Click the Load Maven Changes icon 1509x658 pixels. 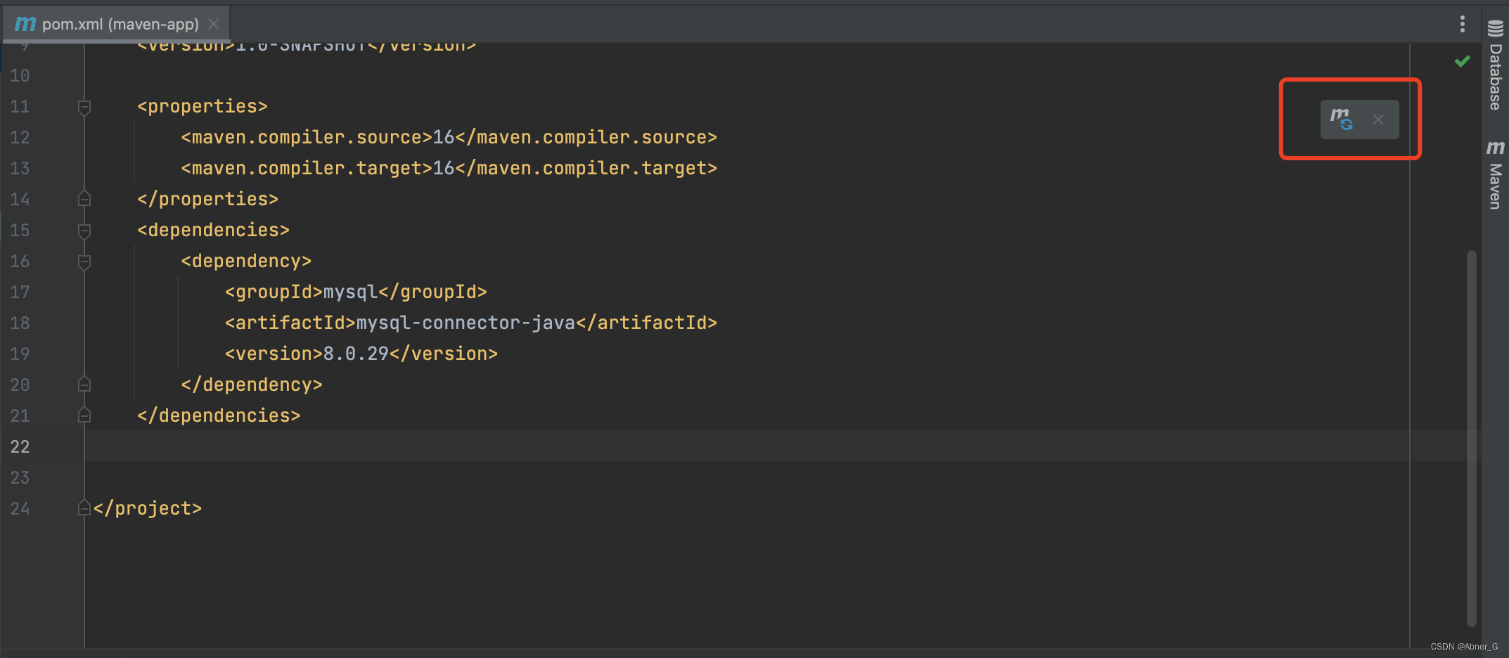[x=1341, y=120]
